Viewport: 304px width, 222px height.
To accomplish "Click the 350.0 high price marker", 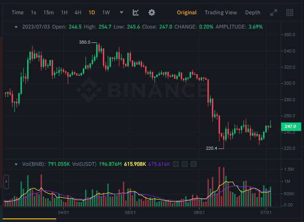I will [x=85, y=42].
